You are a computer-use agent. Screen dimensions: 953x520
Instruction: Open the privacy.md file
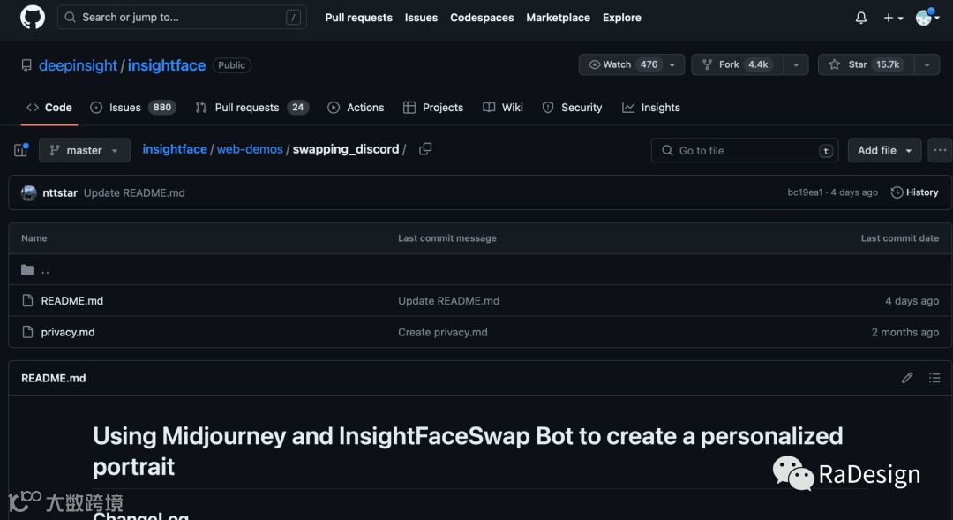coord(68,332)
